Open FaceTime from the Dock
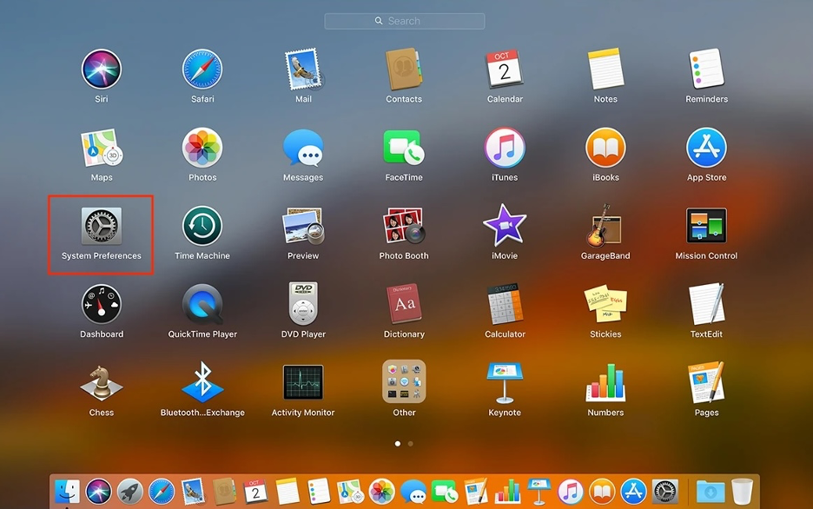This screenshot has width=813, height=509. point(445,492)
